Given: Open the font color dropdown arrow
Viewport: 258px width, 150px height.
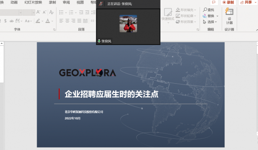Looking at the screenshot, I should coord(52,21).
